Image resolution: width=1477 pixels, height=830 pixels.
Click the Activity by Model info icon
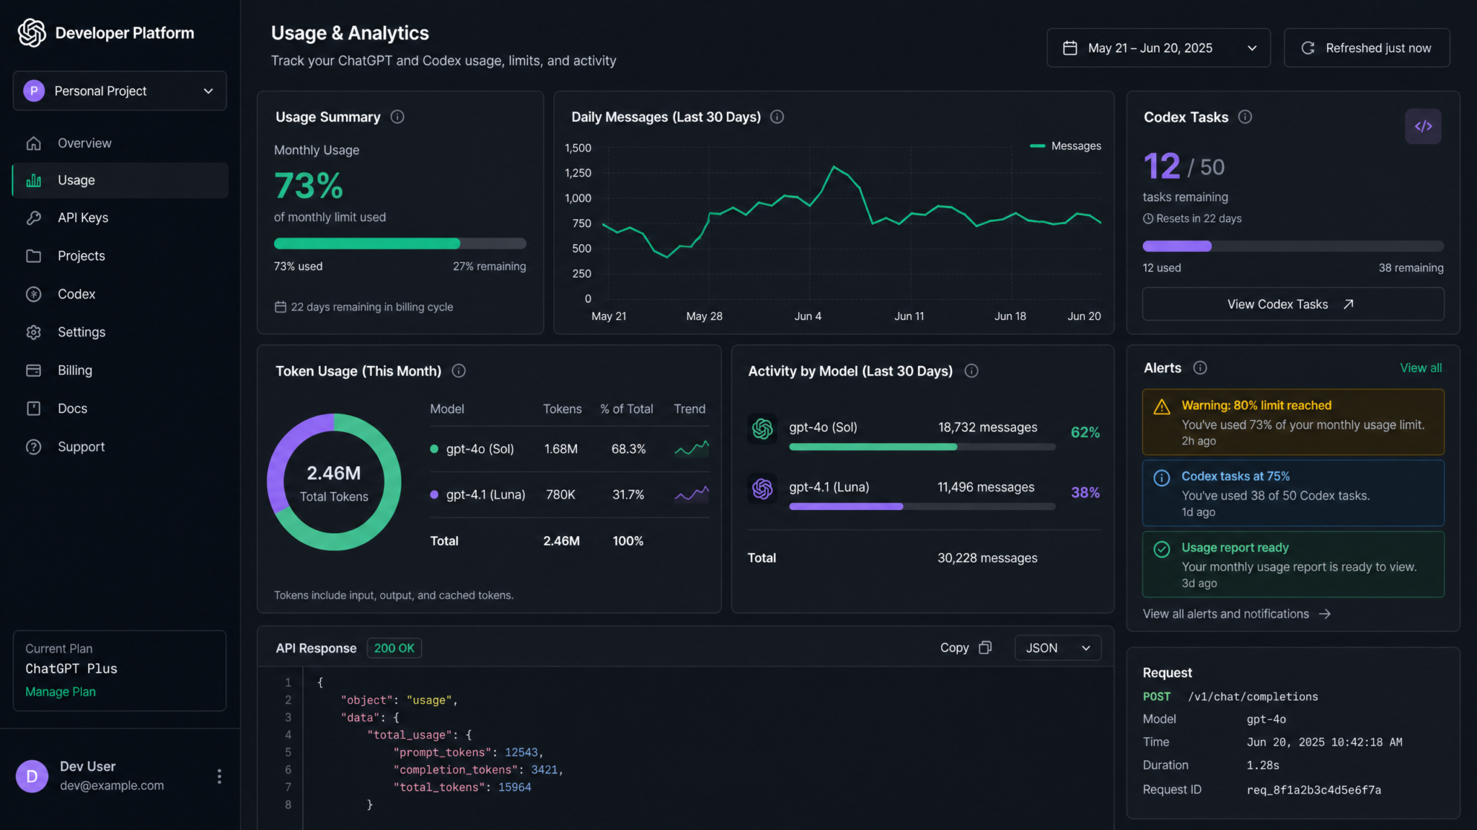point(971,371)
